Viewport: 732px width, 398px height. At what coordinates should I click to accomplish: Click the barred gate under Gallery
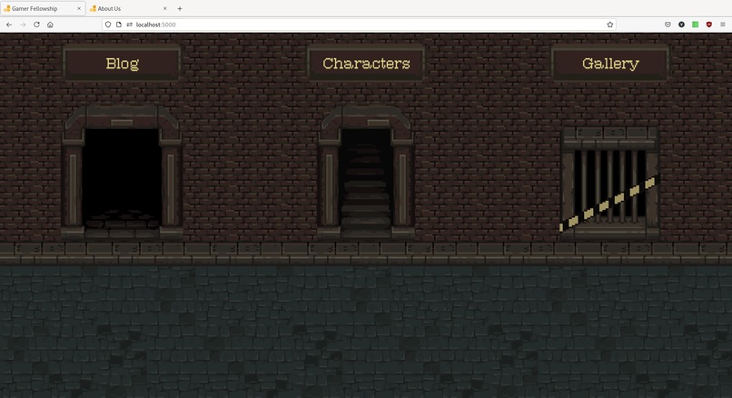tap(609, 182)
